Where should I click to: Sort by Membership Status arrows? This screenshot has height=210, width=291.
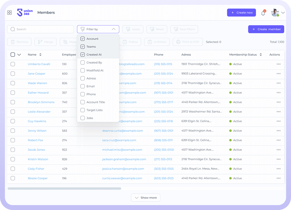(x=261, y=55)
